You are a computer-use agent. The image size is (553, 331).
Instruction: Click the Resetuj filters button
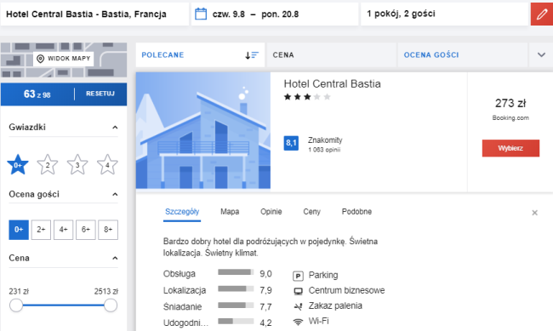tap(100, 94)
